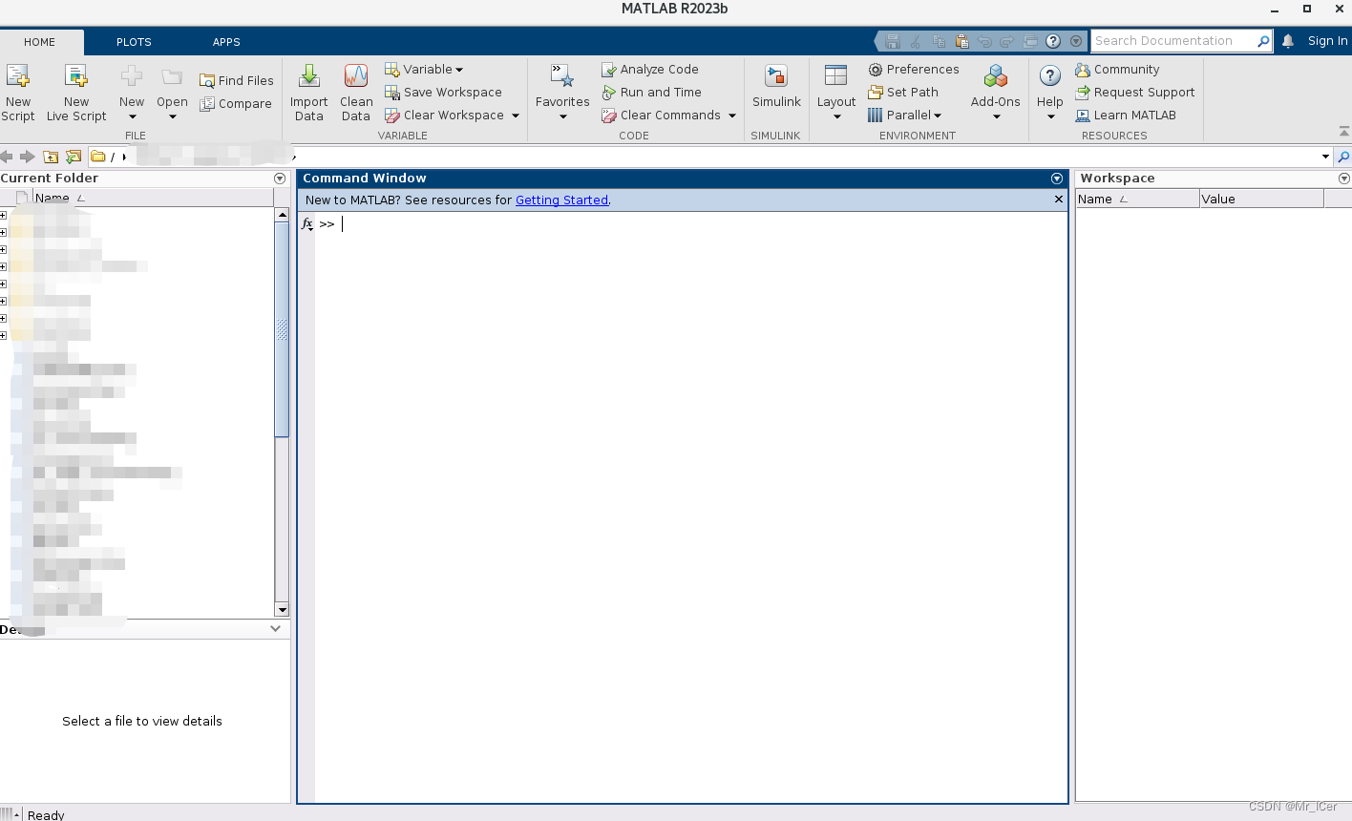Click the Current Folder down scroll arrow
The width and height of the screenshot is (1352, 821).
282,609
